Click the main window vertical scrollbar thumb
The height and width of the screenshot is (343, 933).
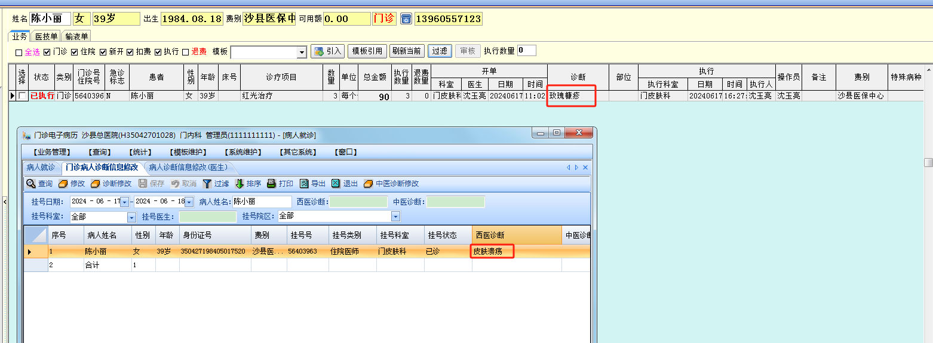(x=928, y=162)
